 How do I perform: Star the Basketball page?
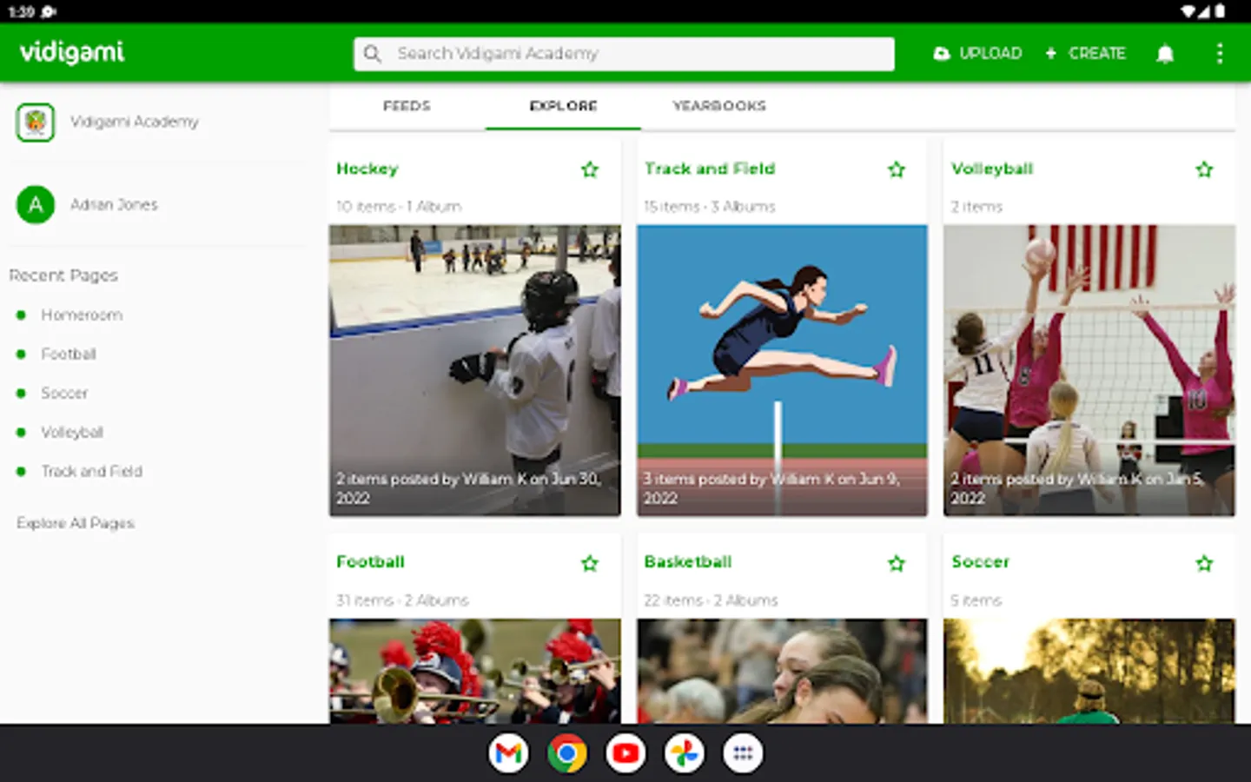[897, 563]
